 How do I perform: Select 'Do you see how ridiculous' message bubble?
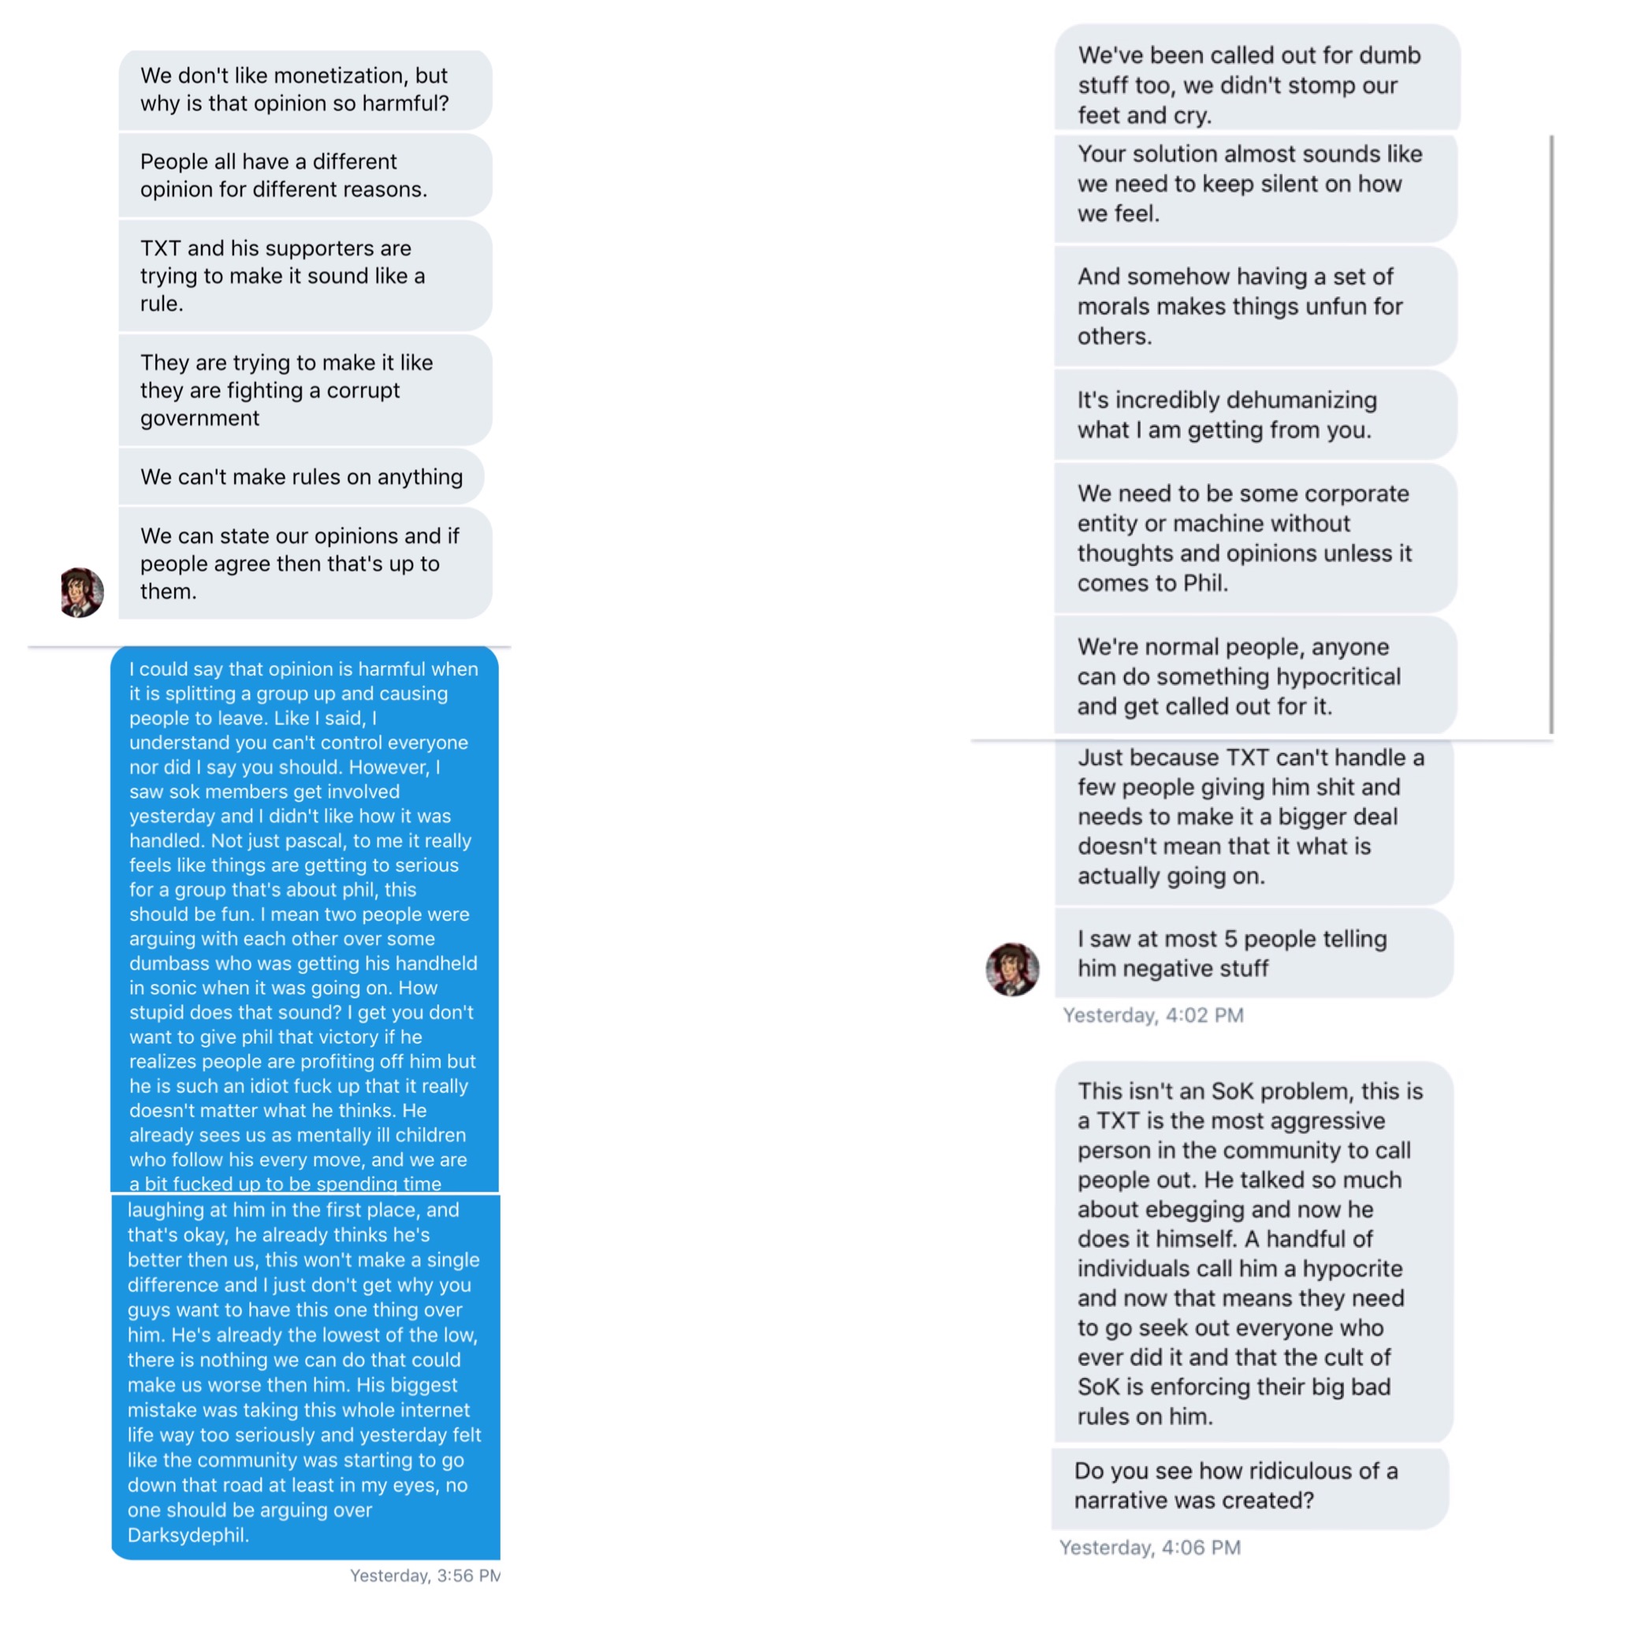1250,1486
